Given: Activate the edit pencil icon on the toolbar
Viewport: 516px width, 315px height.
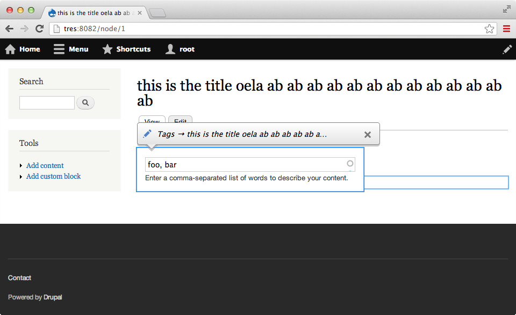Looking at the screenshot, I should [x=507, y=49].
